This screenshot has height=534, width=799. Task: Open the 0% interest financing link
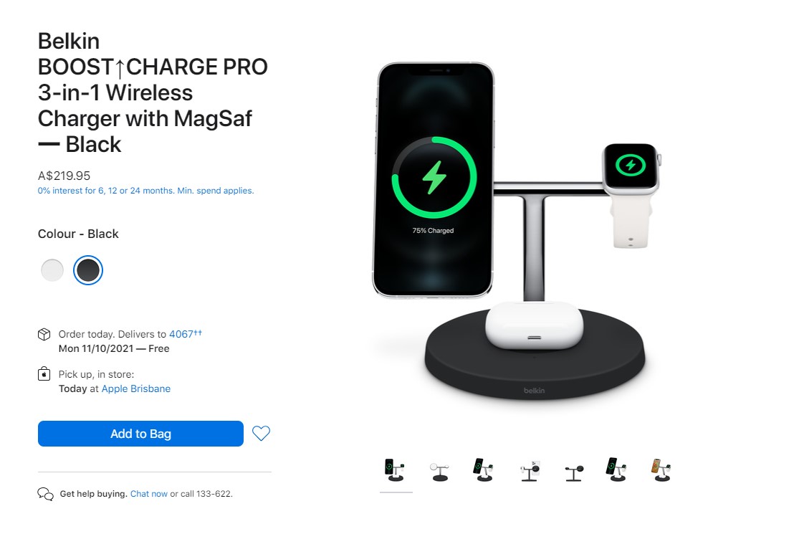(145, 191)
